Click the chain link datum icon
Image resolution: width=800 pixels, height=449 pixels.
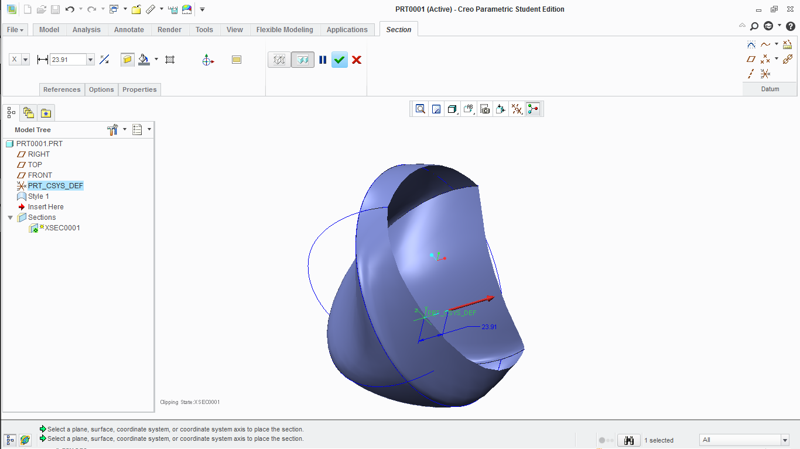(x=788, y=59)
